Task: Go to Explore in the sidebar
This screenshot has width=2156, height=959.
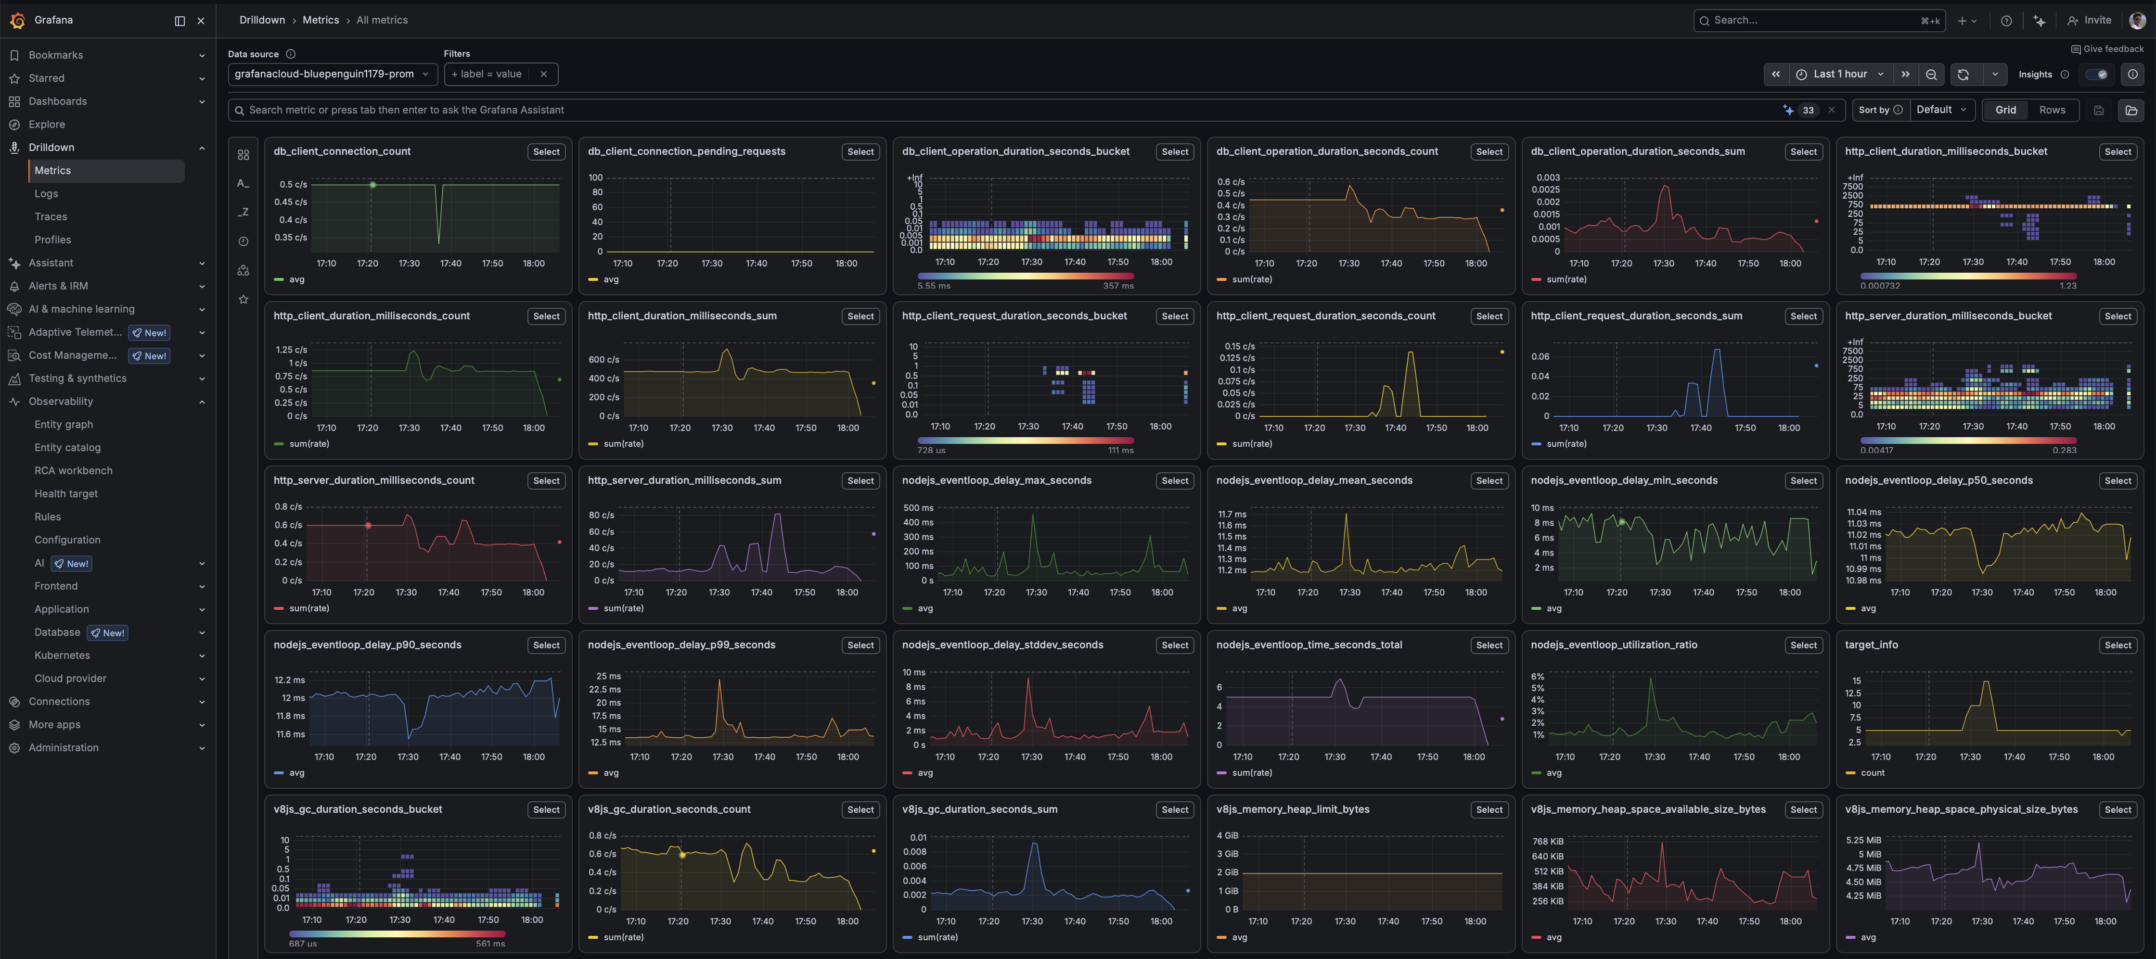Action: (47, 125)
